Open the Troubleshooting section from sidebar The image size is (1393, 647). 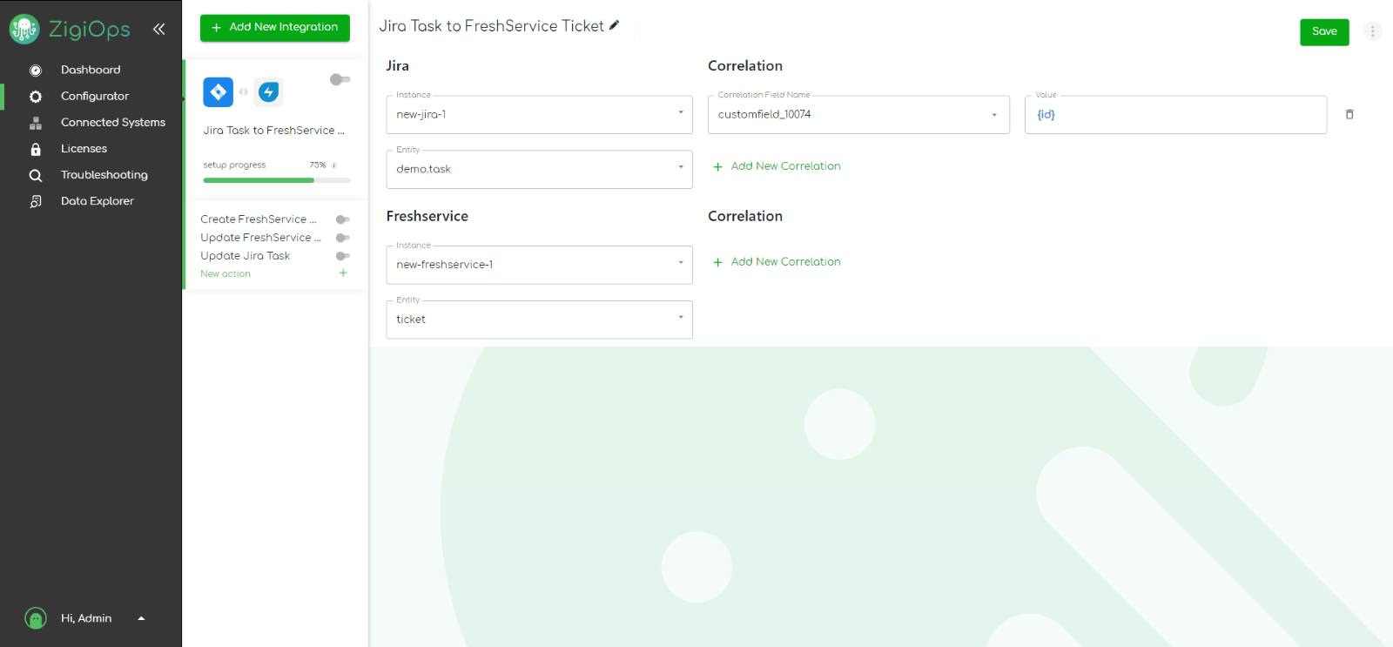click(104, 174)
